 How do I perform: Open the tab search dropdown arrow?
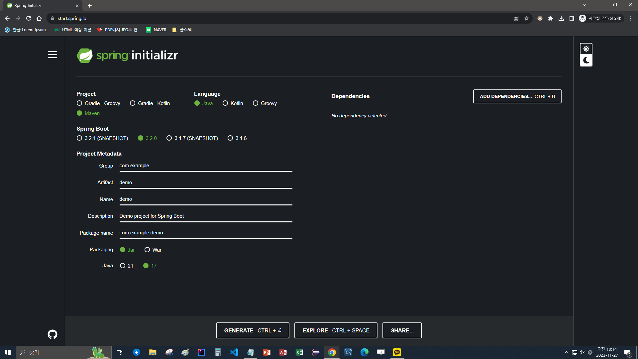click(585, 5)
